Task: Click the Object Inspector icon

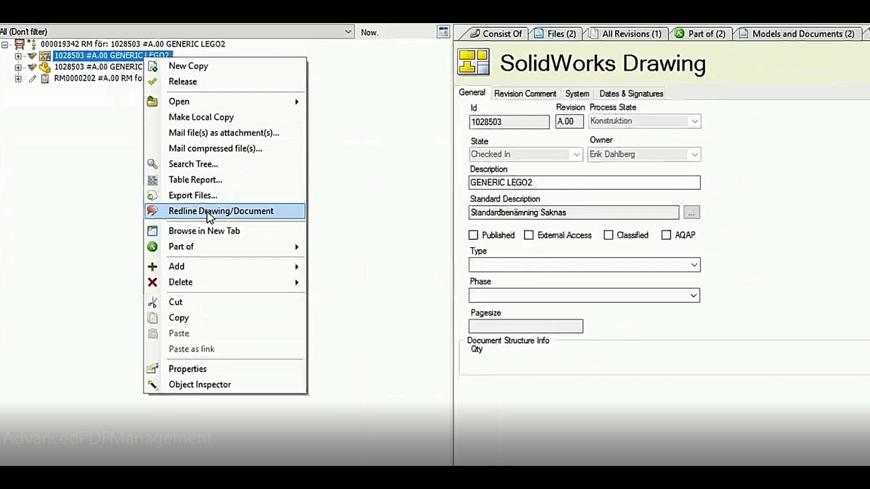Action: coord(153,384)
